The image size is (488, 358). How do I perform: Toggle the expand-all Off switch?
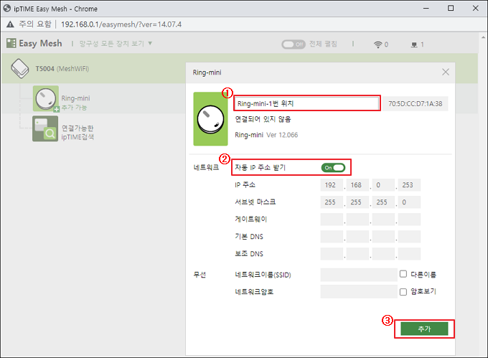coord(294,44)
